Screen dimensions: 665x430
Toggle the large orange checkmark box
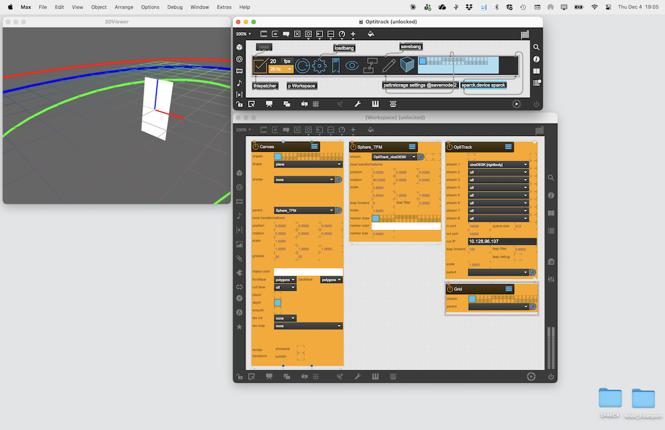coord(260,65)
